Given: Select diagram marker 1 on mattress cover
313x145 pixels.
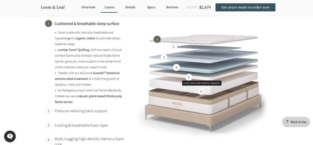Looking at the screenshot, I should pos(157,39).
